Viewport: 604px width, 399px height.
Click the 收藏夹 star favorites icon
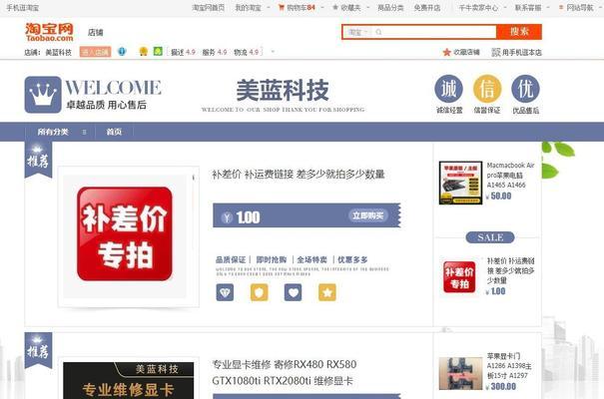pyautogui.click(x=335, y=7)
